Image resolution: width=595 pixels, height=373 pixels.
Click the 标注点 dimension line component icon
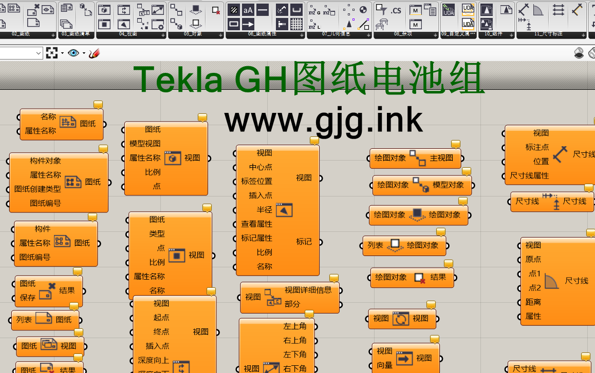(x=560, y=154)
